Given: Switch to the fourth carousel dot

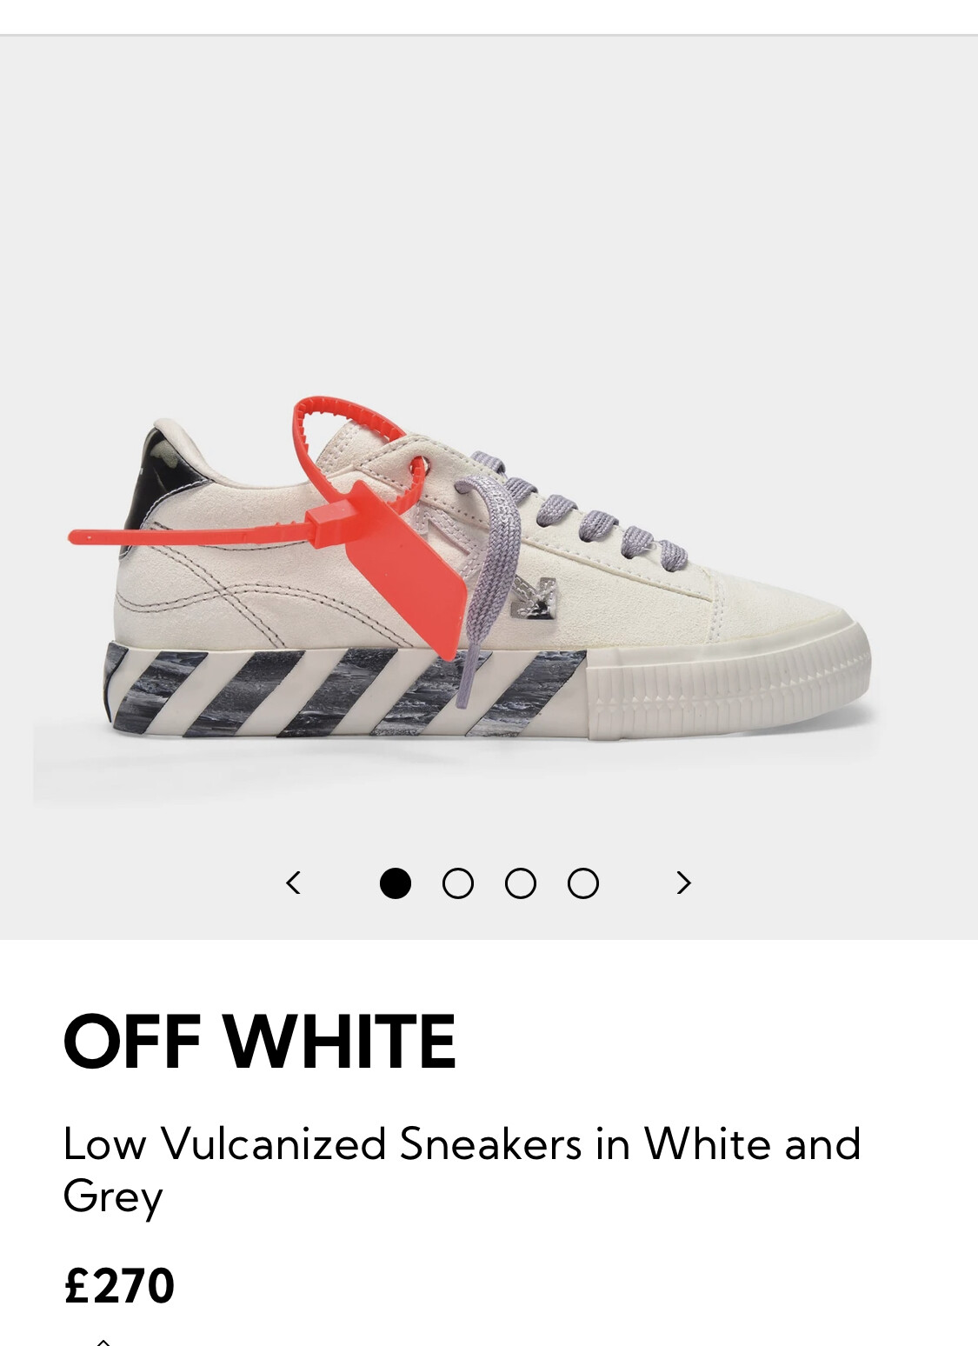Looking at the screenshot, I should [583, 883].
